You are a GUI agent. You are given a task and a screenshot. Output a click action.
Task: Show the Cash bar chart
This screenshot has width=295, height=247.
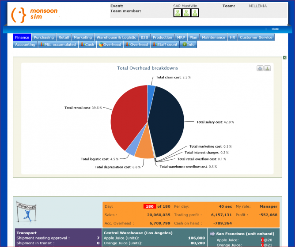point(87,45)
